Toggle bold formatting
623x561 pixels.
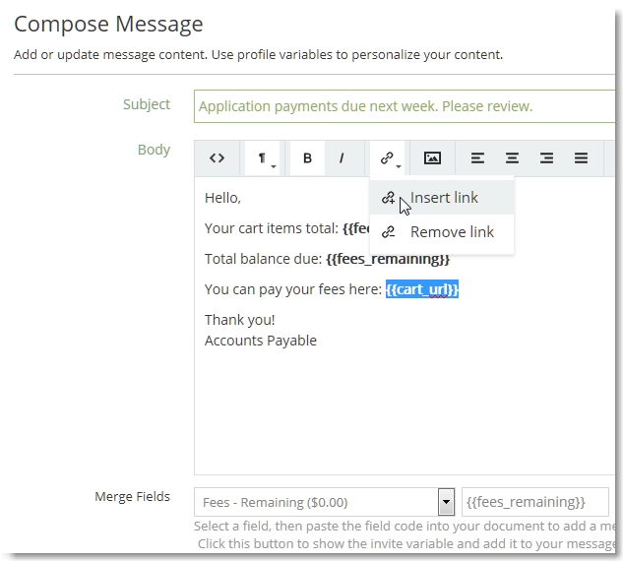point(307,158)
